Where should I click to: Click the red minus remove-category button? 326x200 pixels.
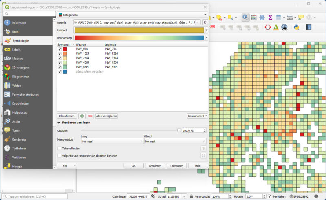pos(90,116)
